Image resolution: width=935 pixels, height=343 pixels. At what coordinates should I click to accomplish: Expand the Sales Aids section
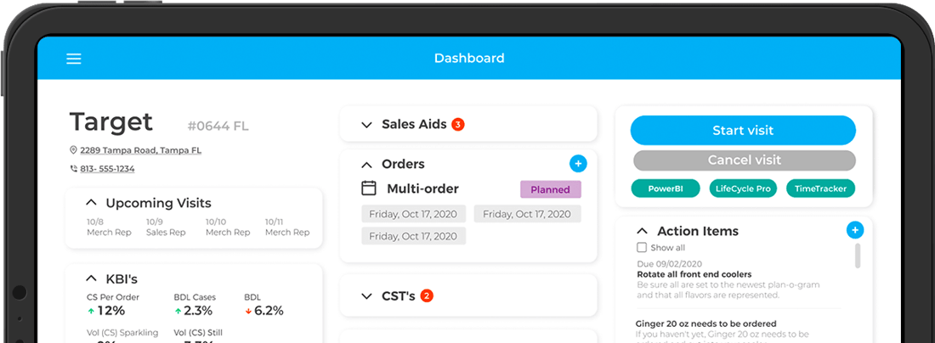[x=366, y=125]
